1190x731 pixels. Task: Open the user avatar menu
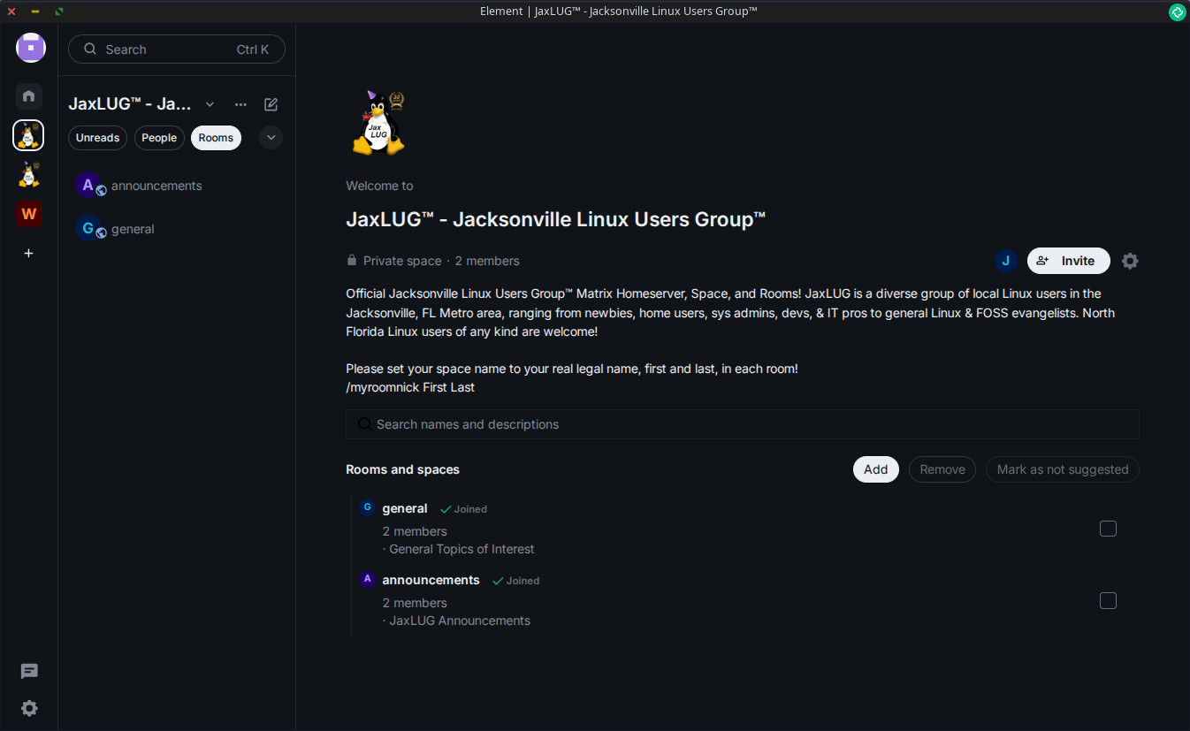click(31, 48)
